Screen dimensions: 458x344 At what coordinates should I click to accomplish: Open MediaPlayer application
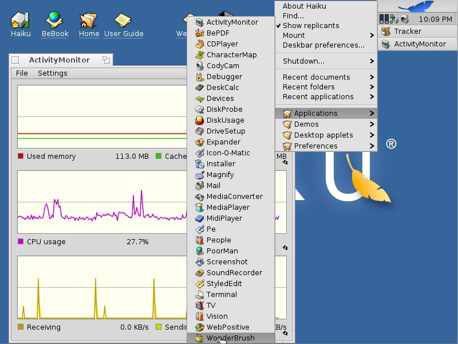(231, 207)
